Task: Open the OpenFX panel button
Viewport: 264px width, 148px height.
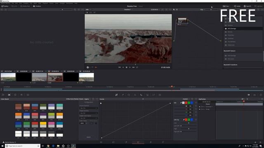Action: [247, 6]
